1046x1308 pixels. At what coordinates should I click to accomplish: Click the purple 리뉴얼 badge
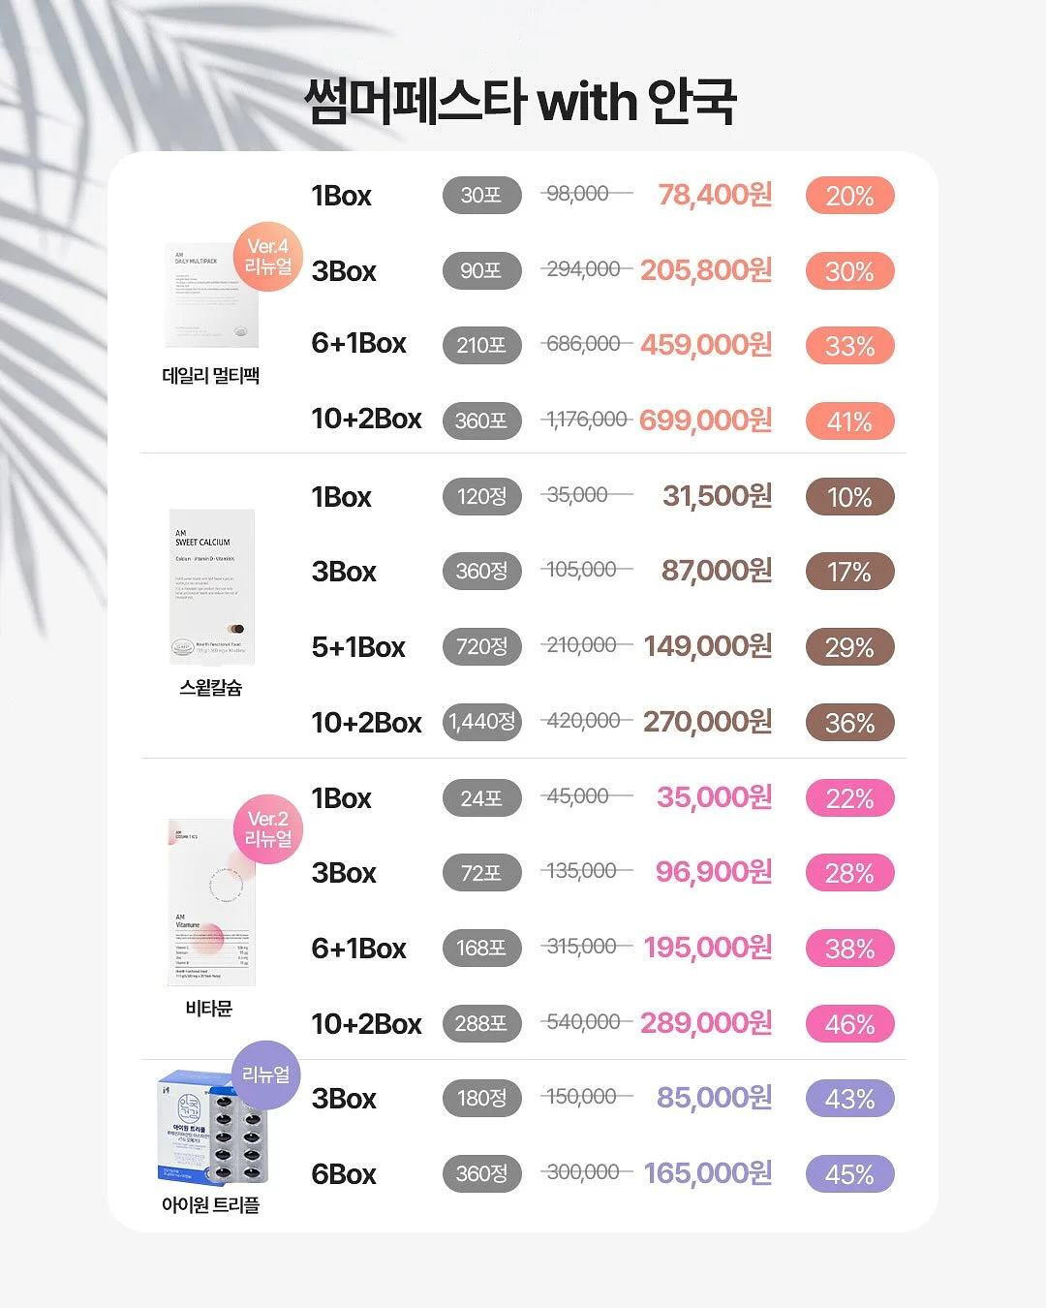pyautogui.click(x=266, y=1074)
